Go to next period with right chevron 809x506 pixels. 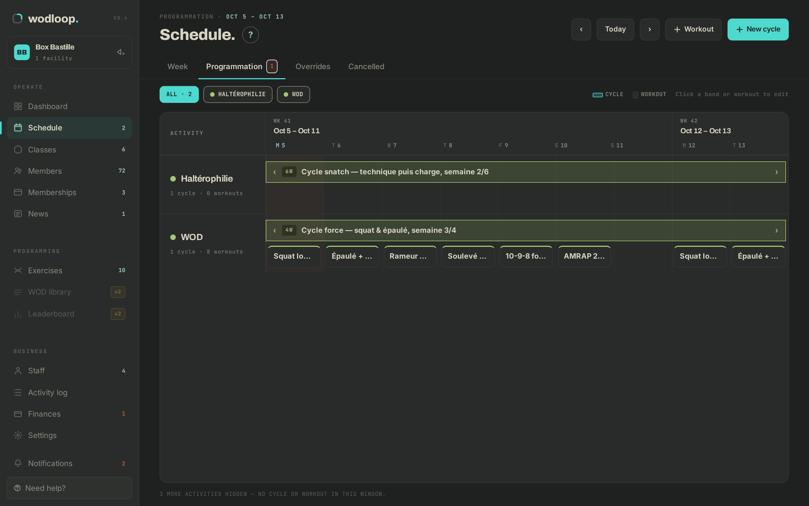point(649,30)
